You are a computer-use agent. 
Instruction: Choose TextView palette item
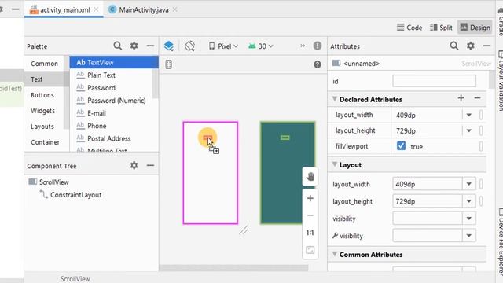point(114,63)
